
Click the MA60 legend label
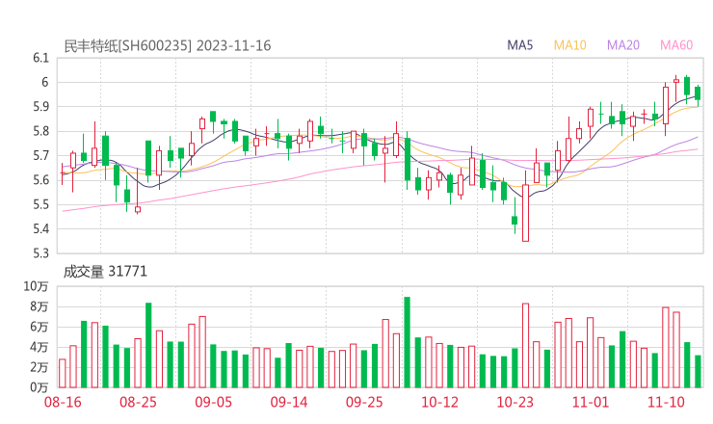coord(676,45)
